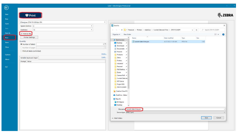Choose Options in the left sidebar menu

[8, 55]
